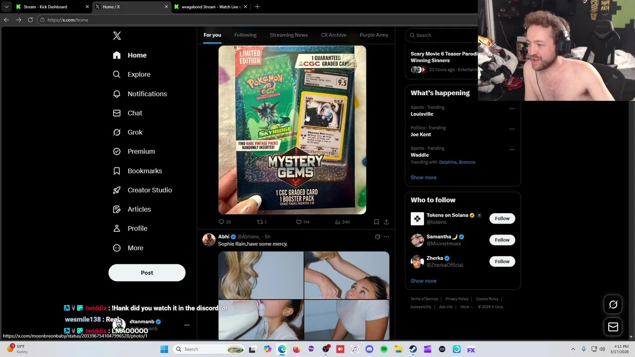Image resolution: width=635 pixels, height=357 pixels.
Task: Open Home from the sidebar
Action: pos(130,55)
